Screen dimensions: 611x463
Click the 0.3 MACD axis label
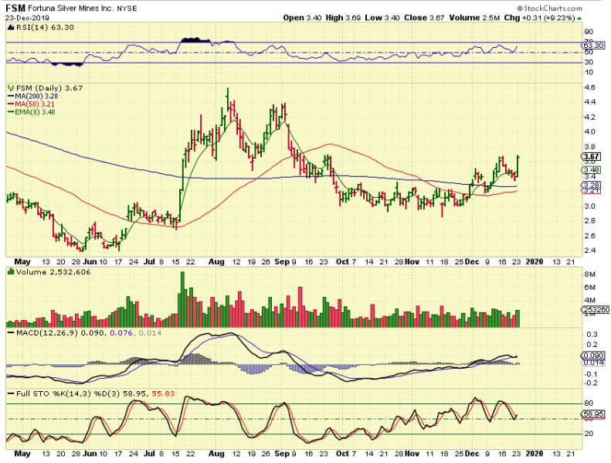click(x=592, y=335)
